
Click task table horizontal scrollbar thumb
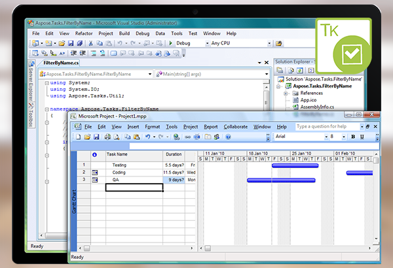[x=86, y=248]
